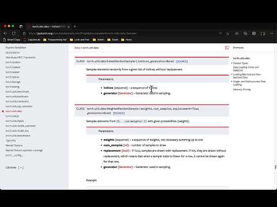
Task: Open torch.sparse in sidebar
Action: [x=12, y=77]
